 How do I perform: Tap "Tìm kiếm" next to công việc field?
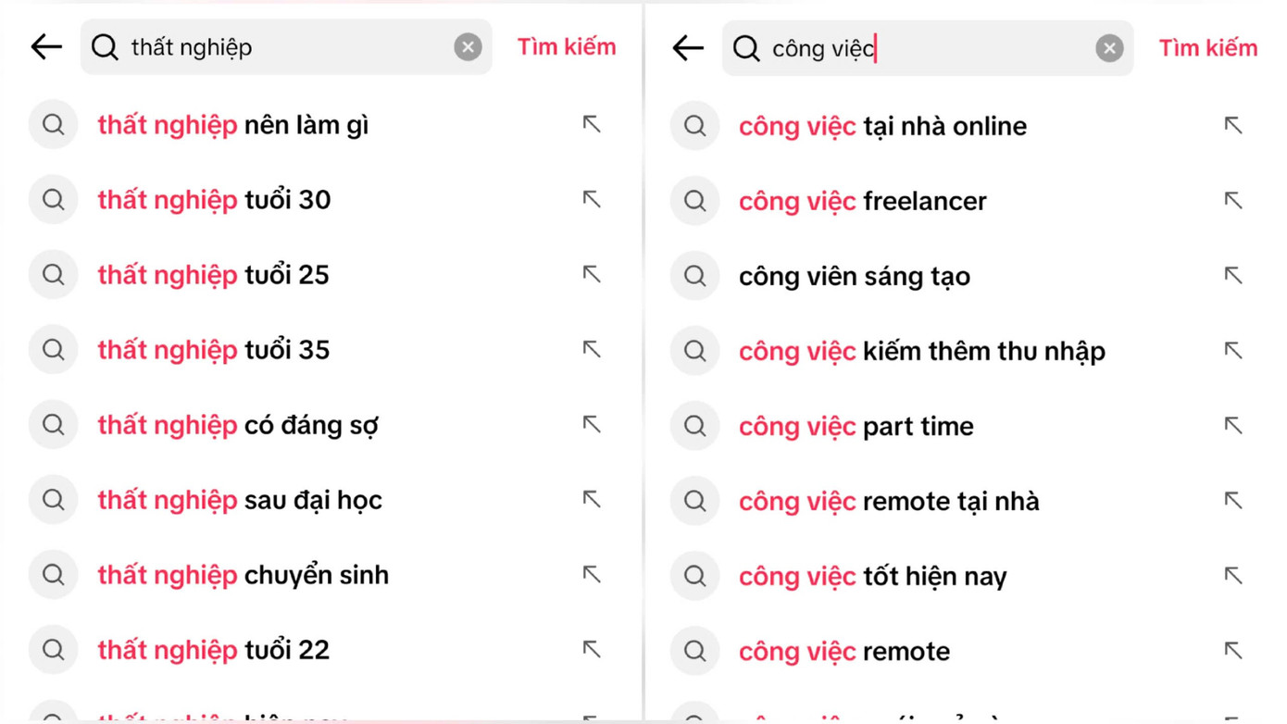pyautogui.click(x=1208, y=47)
